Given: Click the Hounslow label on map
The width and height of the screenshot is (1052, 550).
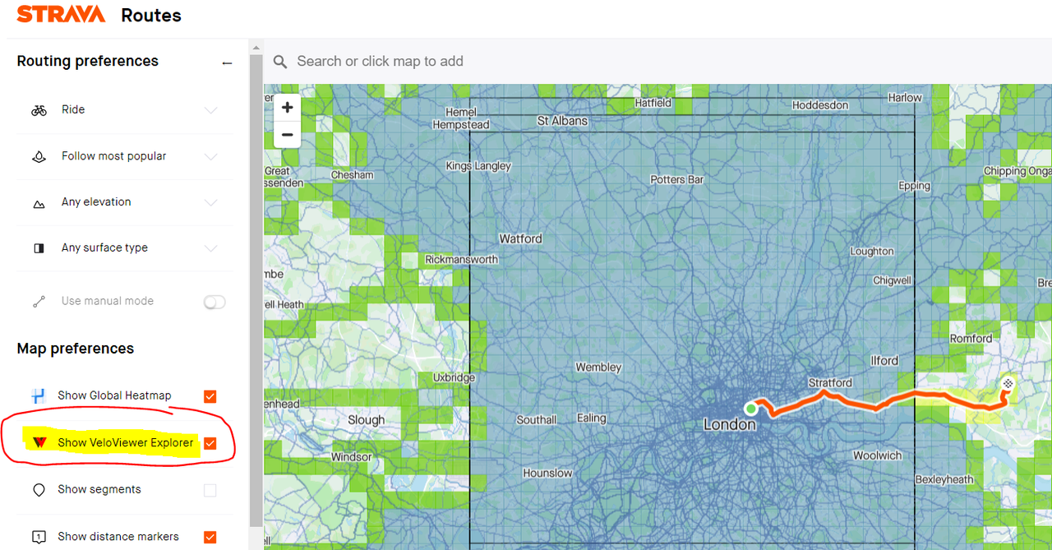Looking at the screenshot, I should pos(548,473).
